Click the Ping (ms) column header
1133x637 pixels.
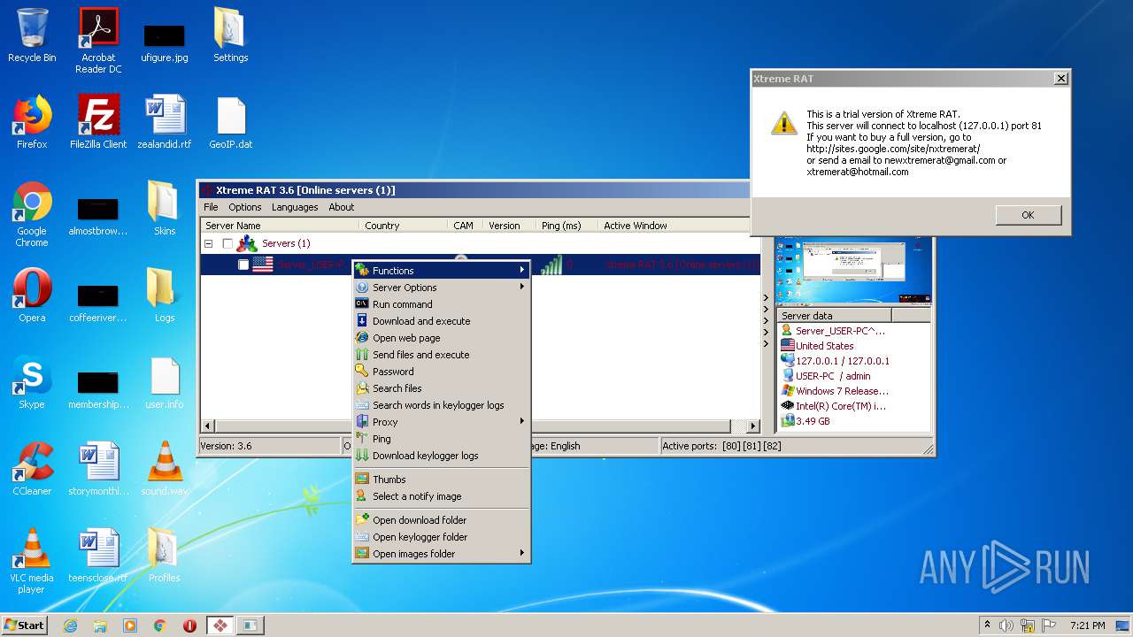pos(566,226)
